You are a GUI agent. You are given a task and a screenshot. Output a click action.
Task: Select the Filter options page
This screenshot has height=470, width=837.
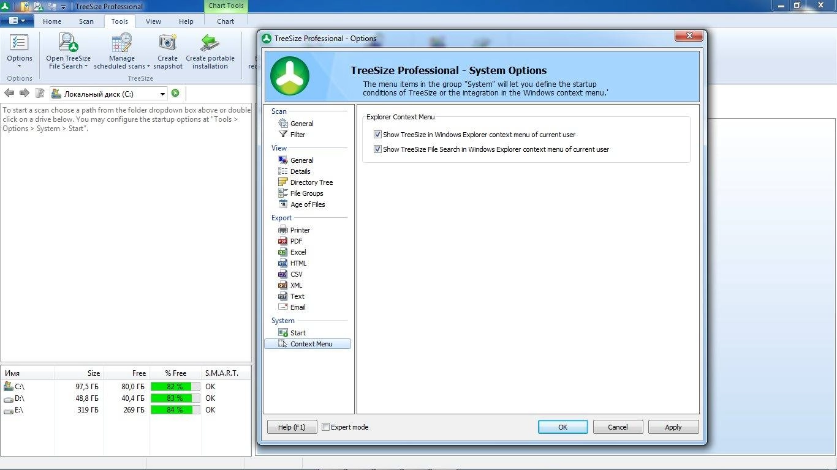292,135
